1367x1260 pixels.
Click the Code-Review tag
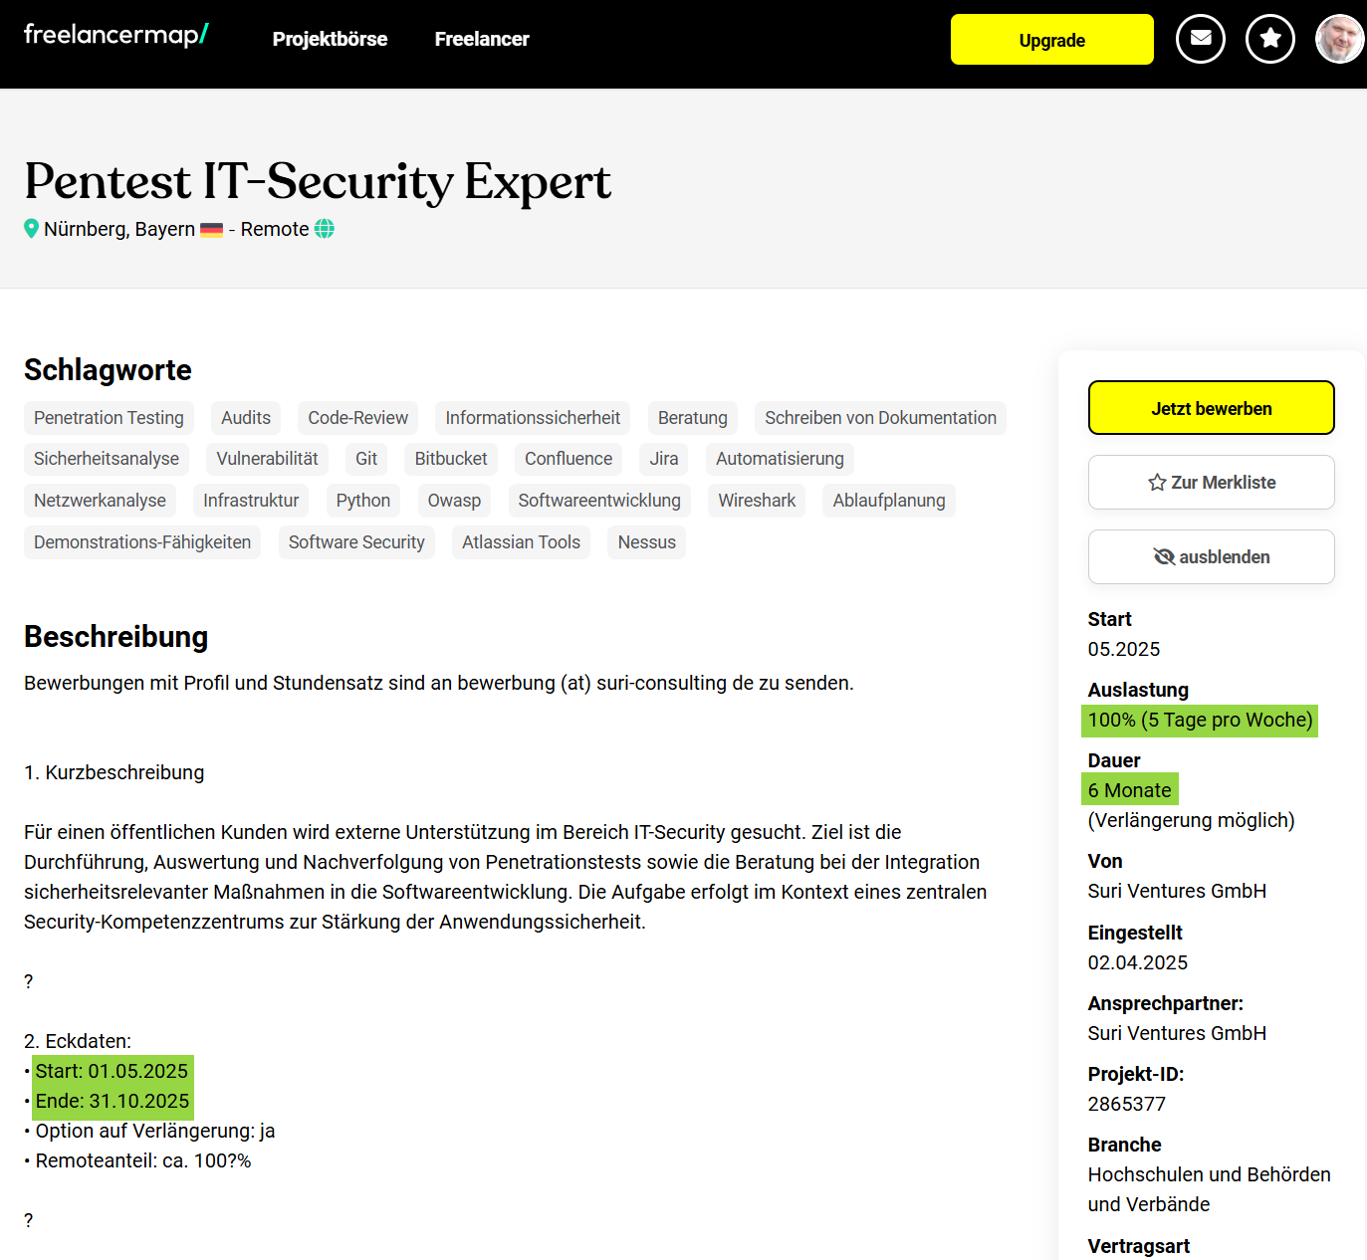coord(357,418)
